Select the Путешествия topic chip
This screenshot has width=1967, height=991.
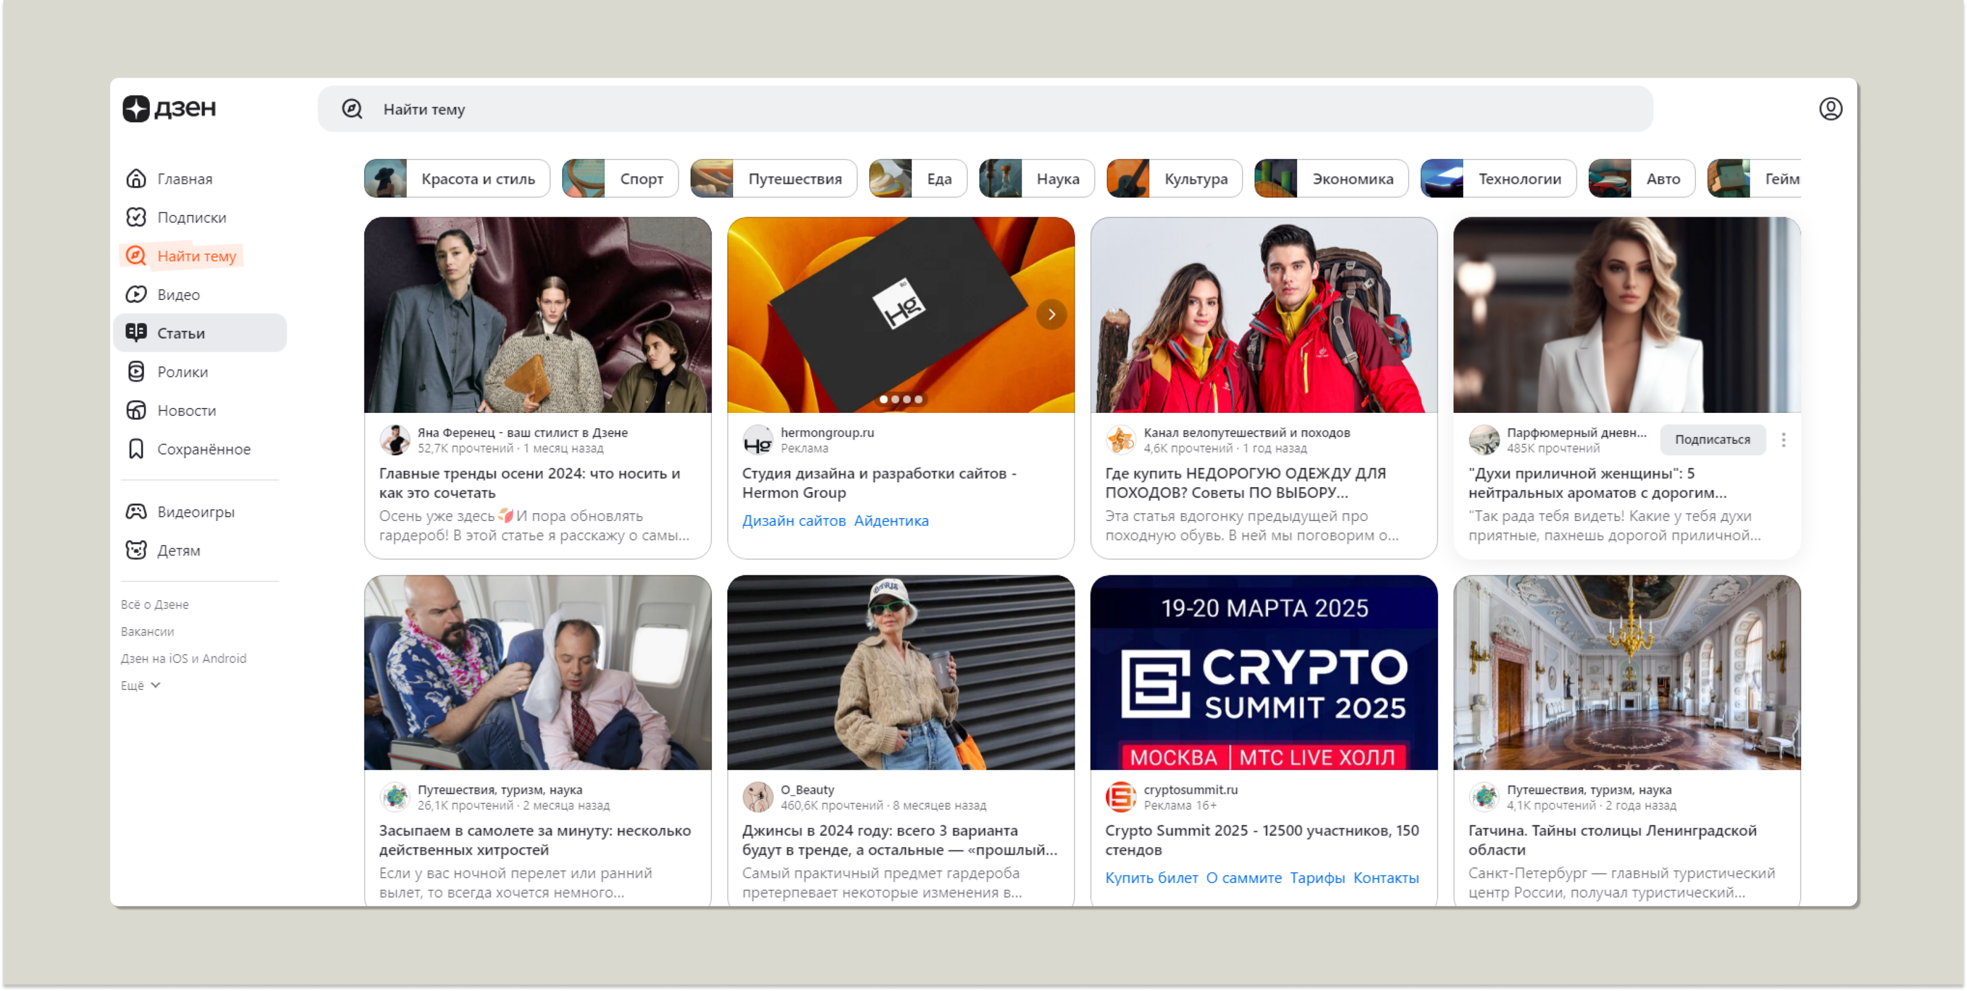tap(774, 178)
